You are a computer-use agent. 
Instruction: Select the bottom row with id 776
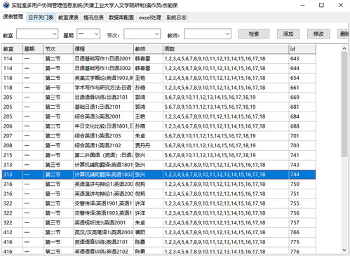[159, 251]
